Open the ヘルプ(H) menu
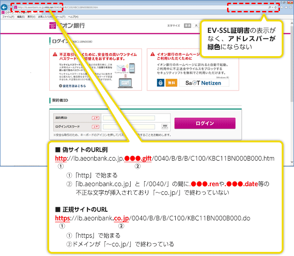 (73, 17)
